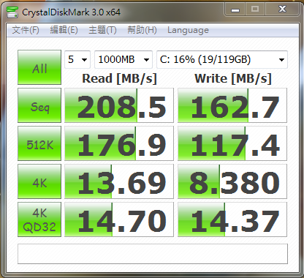Expand the C: drive selection dropdown

pos(222,59)
